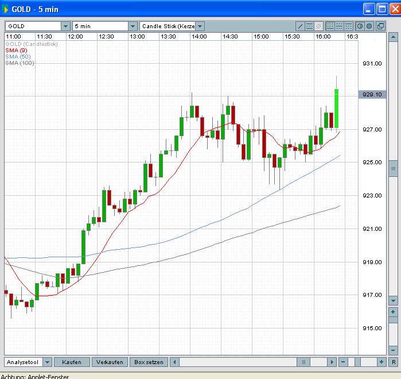Click the 927.00 price axis label
This screenshot has width=401, height=379.
[372, 129]
